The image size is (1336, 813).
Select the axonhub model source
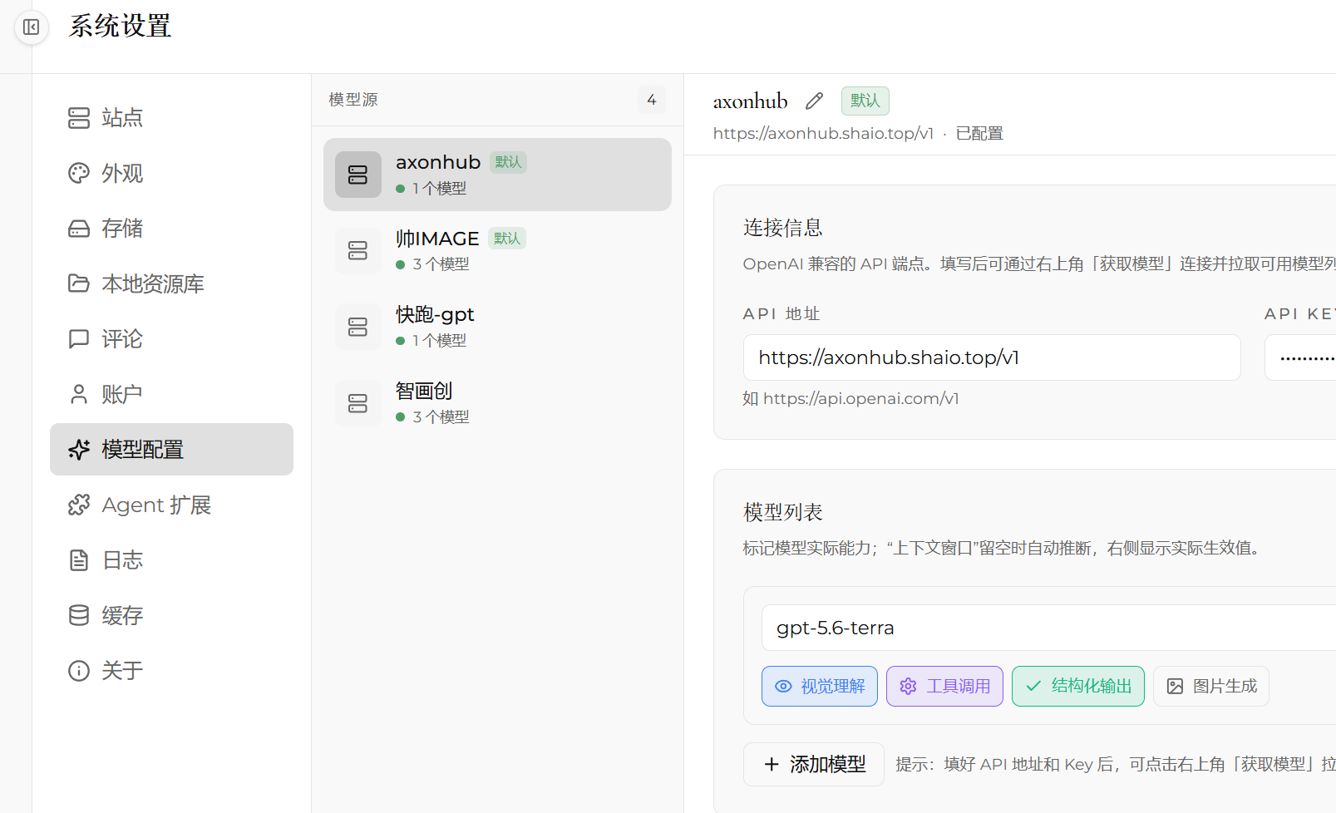tap(497, 175)
